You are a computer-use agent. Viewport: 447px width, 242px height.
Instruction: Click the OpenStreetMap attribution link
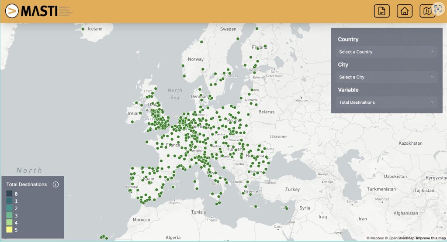click(399, 238)
